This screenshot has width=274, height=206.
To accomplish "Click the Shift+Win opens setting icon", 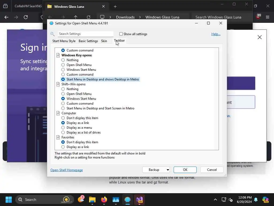I will [x=58, y=84].
